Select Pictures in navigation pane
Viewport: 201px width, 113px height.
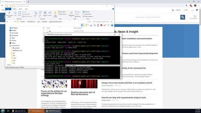[13, 40]
